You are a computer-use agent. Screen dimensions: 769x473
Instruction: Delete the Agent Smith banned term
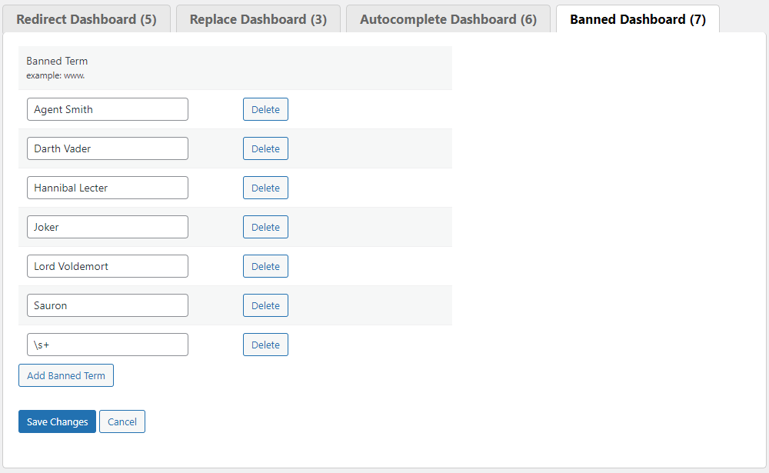(x=265, y=109)
